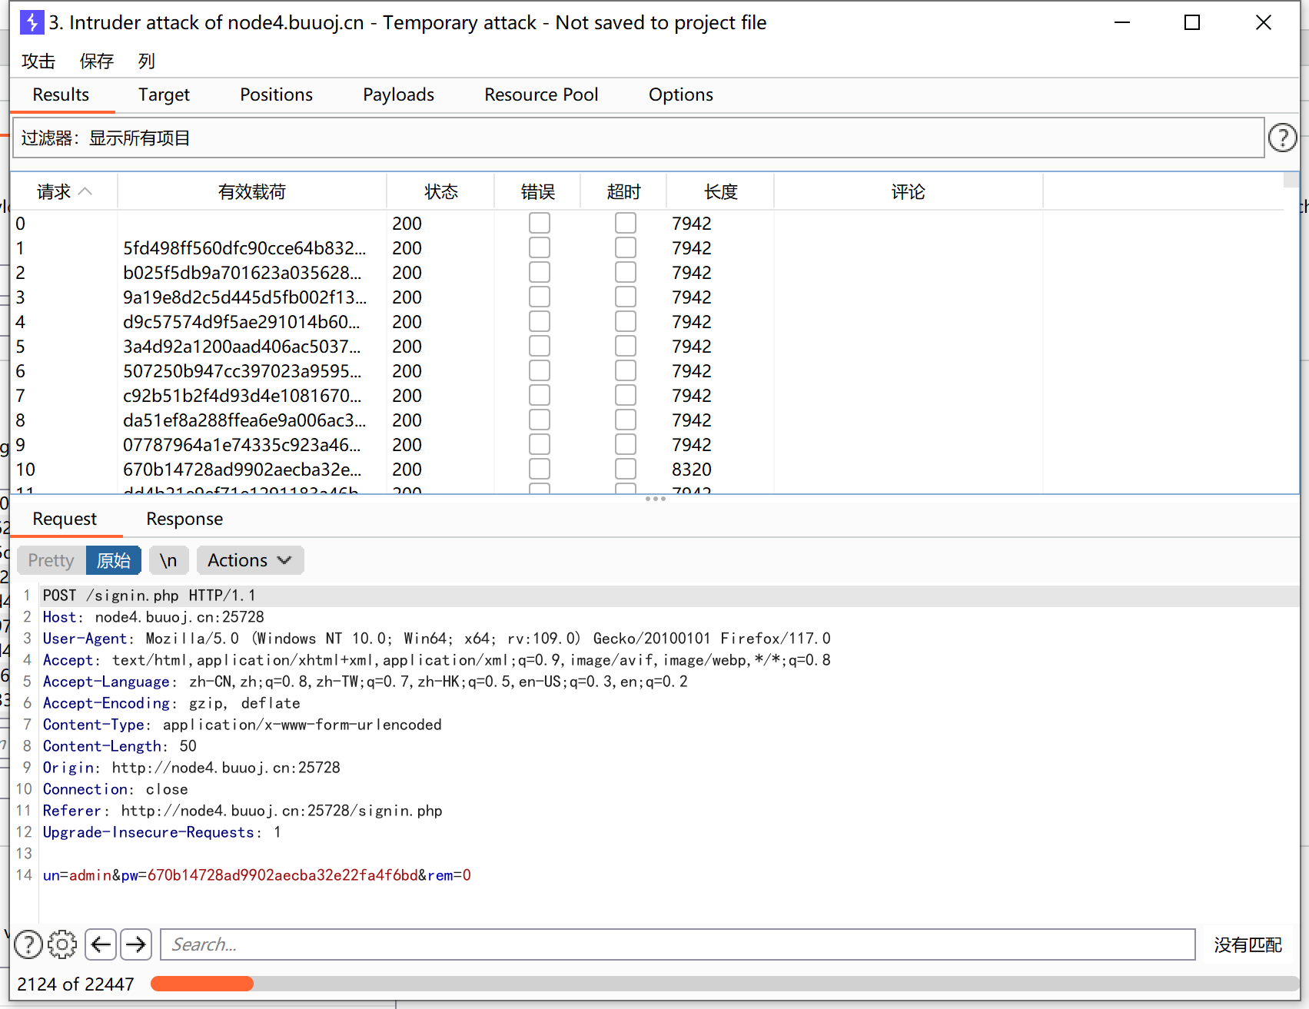Tick the timeout checkbox for request 0
The image size is (1309, 1009).
[x=626, y=223]
